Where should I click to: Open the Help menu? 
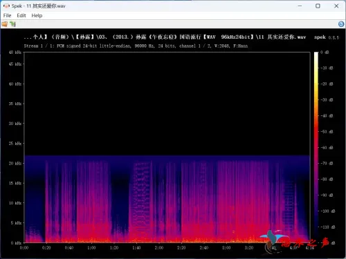[x=37, y=15]
